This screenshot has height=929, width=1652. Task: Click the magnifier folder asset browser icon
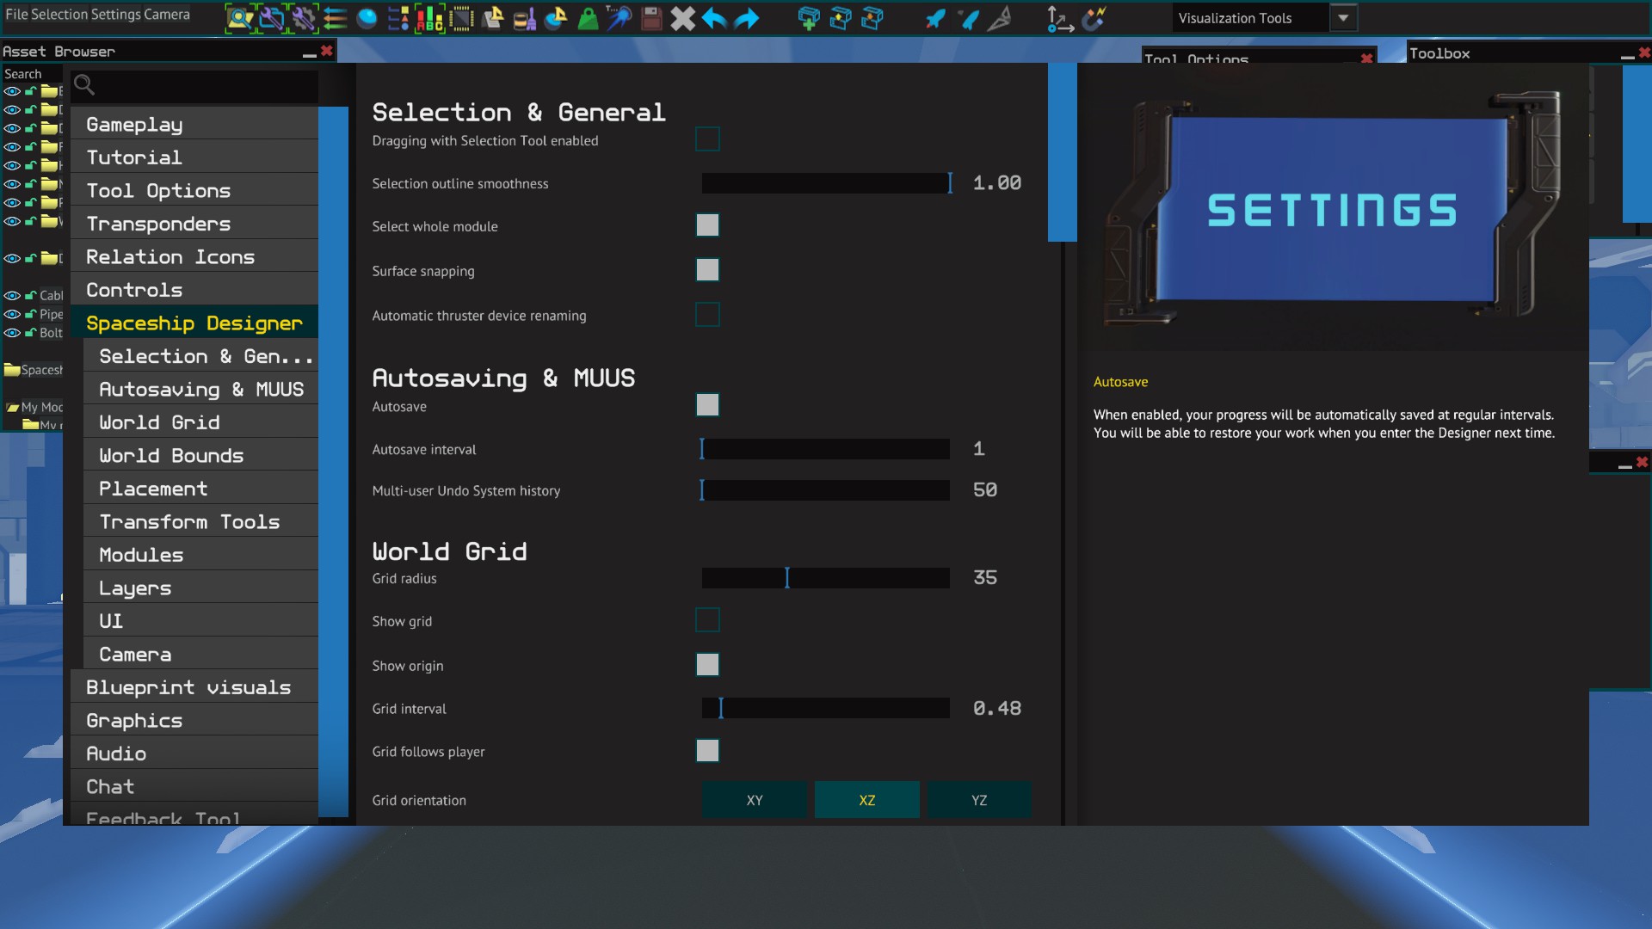240,18
